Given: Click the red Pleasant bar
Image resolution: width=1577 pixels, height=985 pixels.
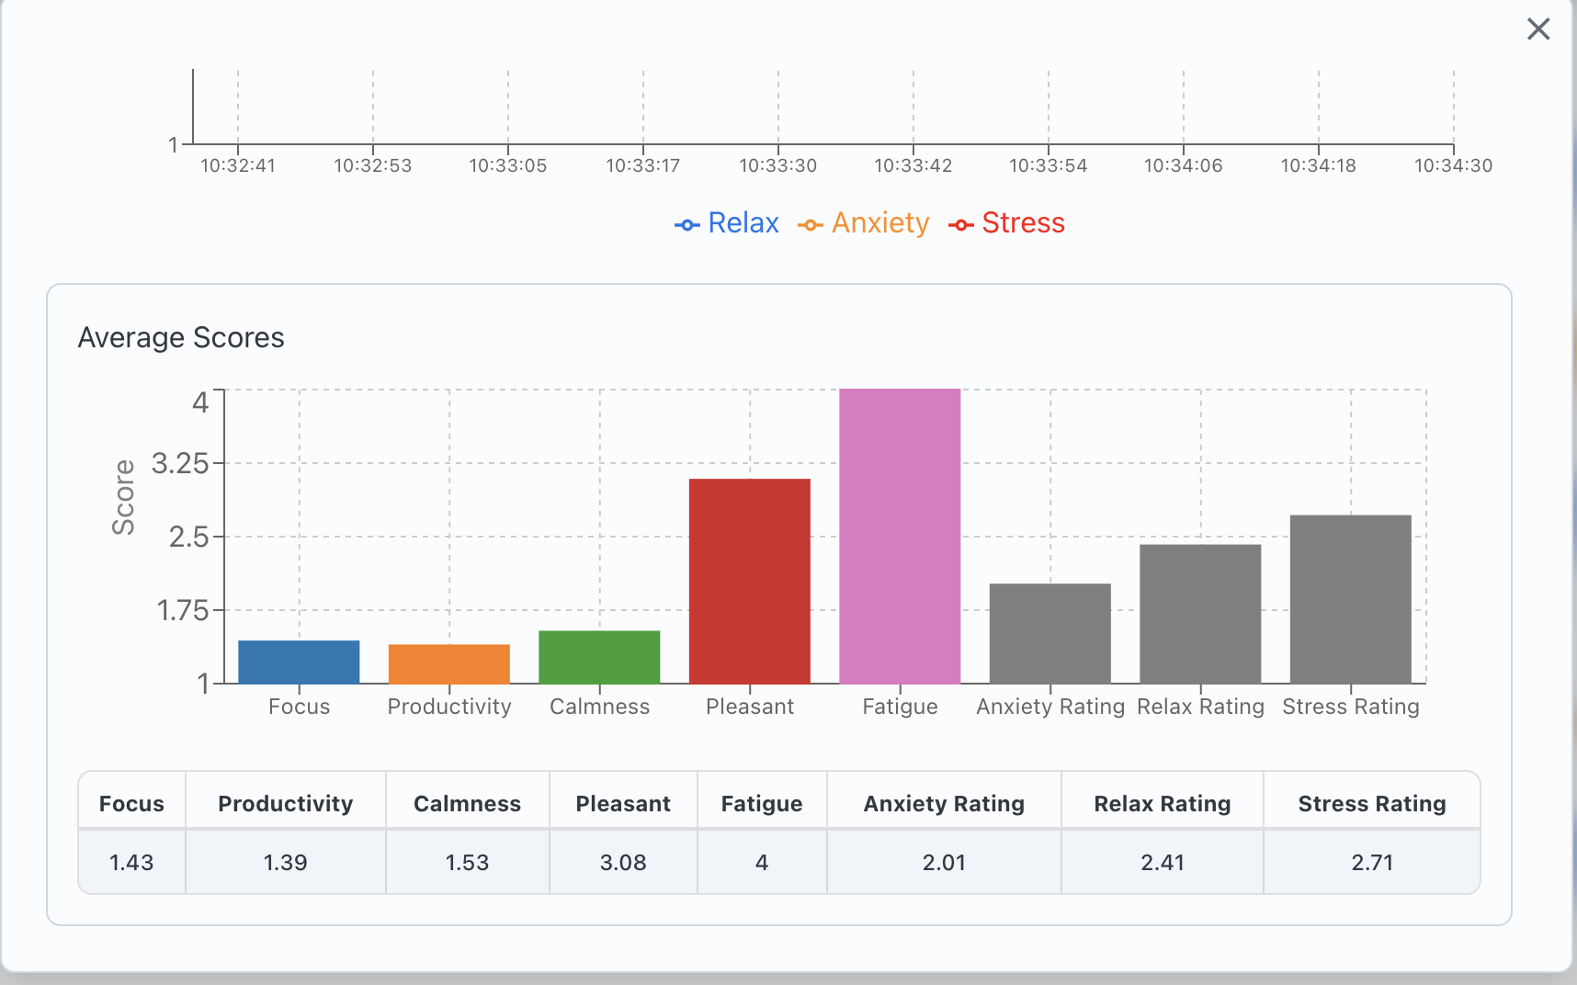Looking at the screenshot, I should pos(750,581).
